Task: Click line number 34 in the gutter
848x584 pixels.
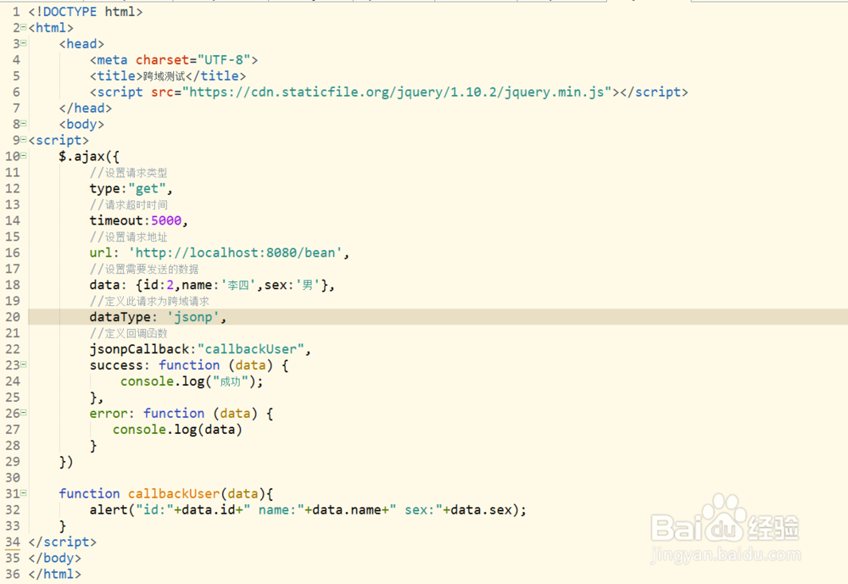Action: pos(13,542)
